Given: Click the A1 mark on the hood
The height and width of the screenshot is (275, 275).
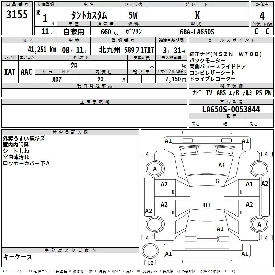Looking at the screenshot, I should (x=222, y=165).
